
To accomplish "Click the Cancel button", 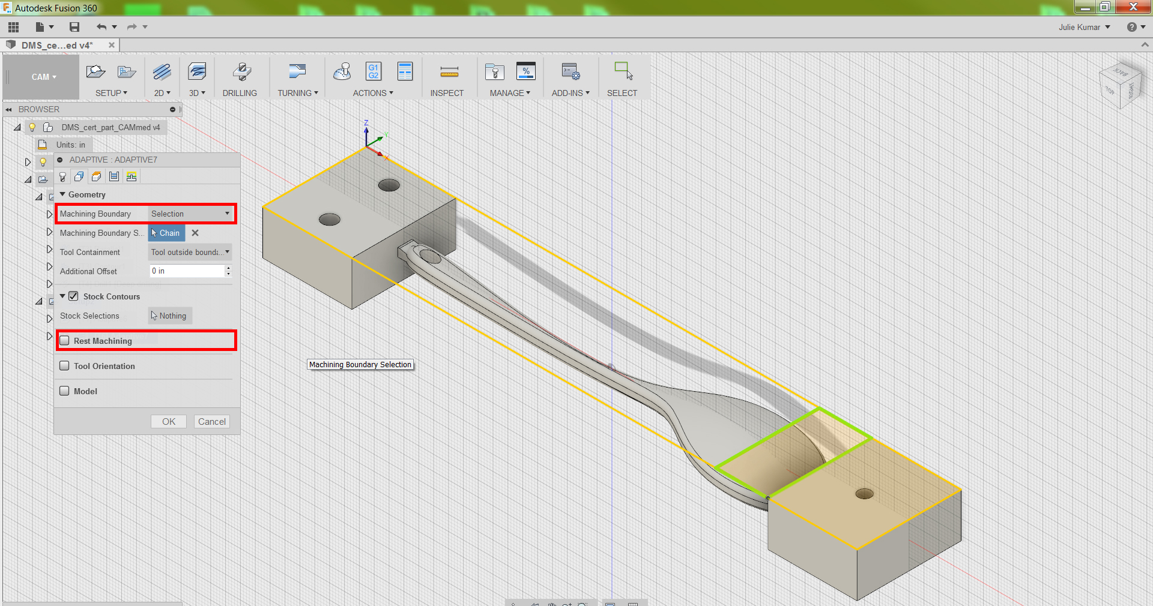I will pos(212,422).
